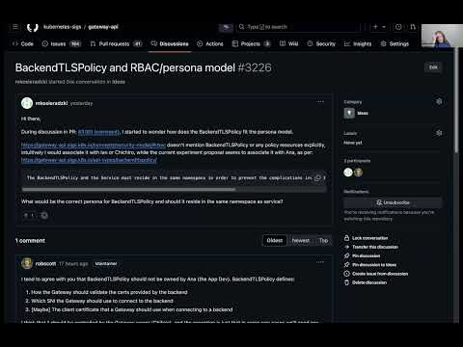The height and width of the screenshot is (347, 463).
Task: Open the Wiki tab
Action: (x=288, y=43)
